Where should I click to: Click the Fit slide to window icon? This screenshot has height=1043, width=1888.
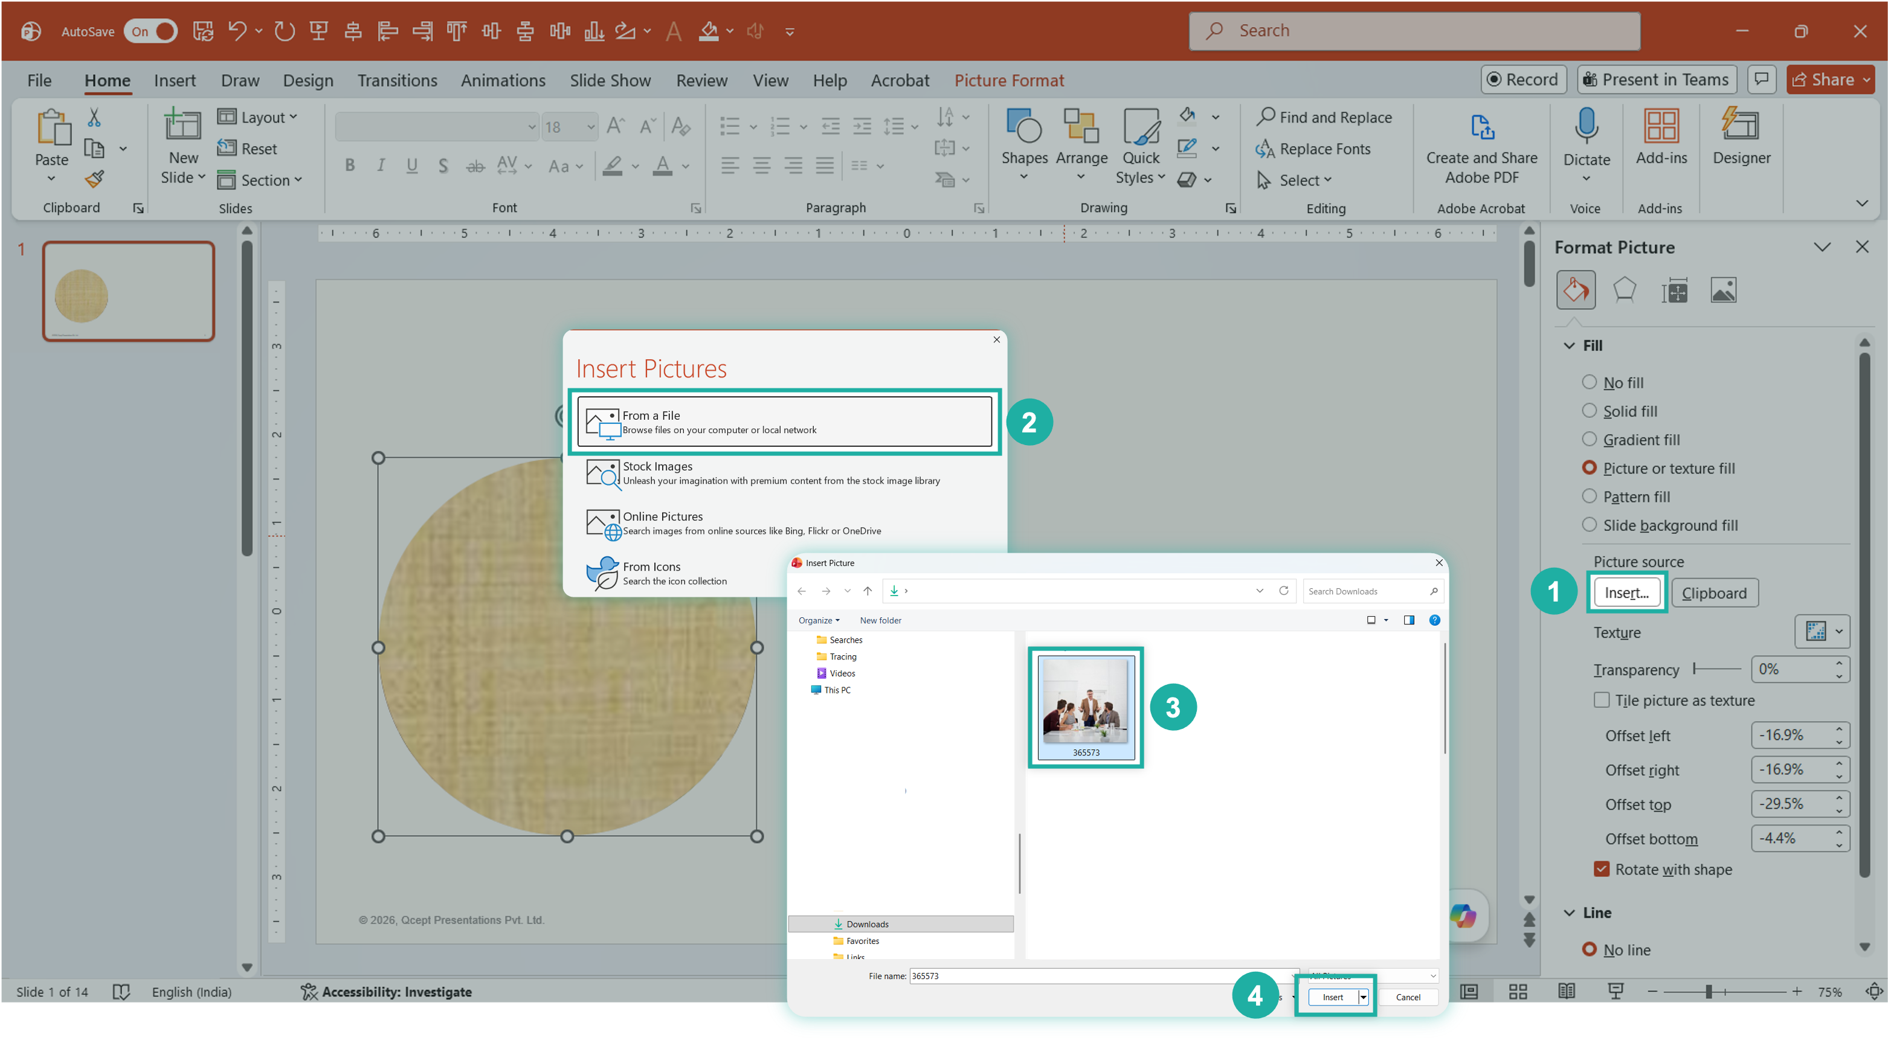coord(1874,991)
